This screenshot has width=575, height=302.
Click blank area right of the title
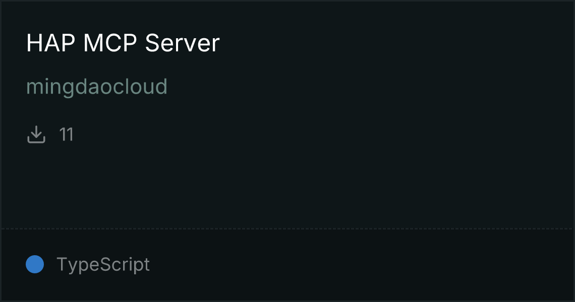point(396,43)
